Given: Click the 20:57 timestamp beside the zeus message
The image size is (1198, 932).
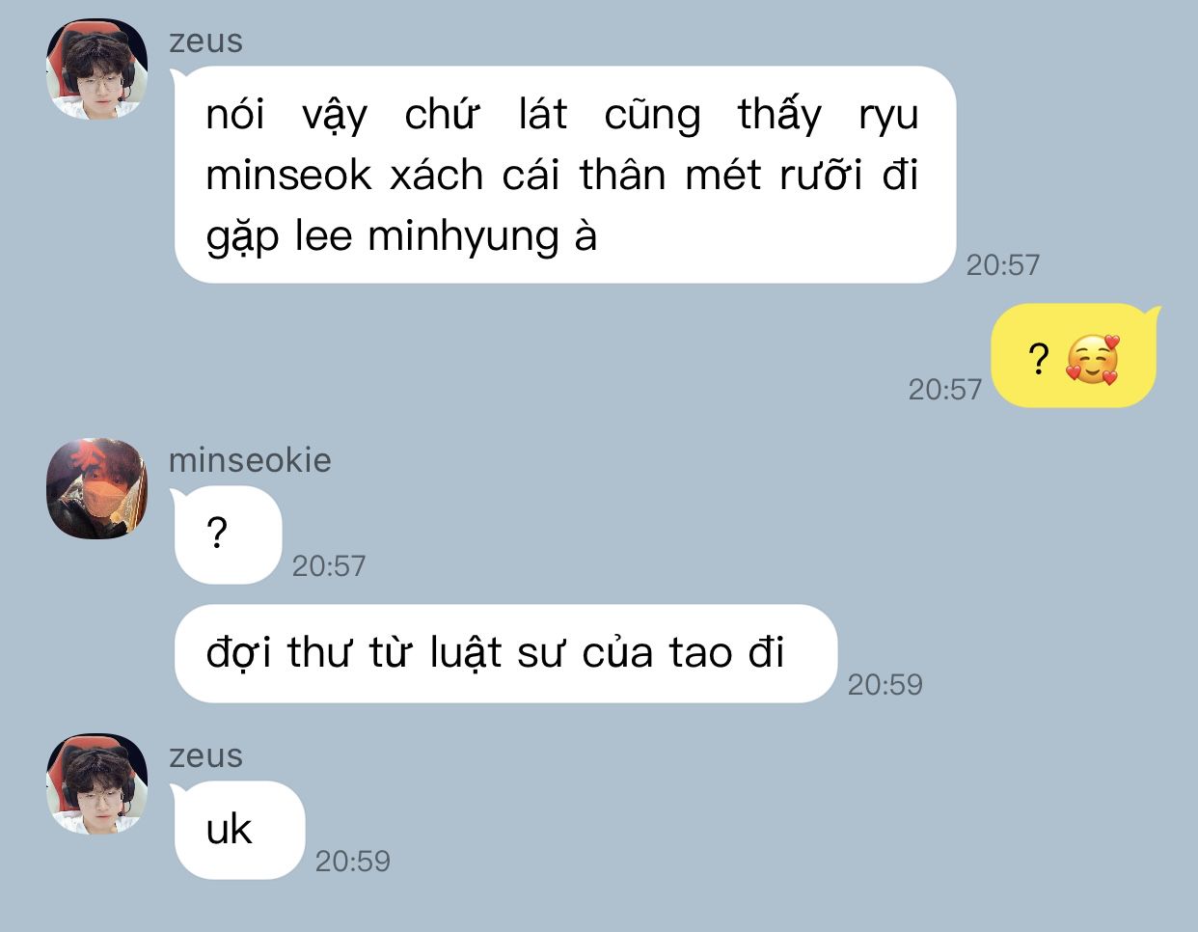Looking at the screenshot, I should tap(1003, 265).
